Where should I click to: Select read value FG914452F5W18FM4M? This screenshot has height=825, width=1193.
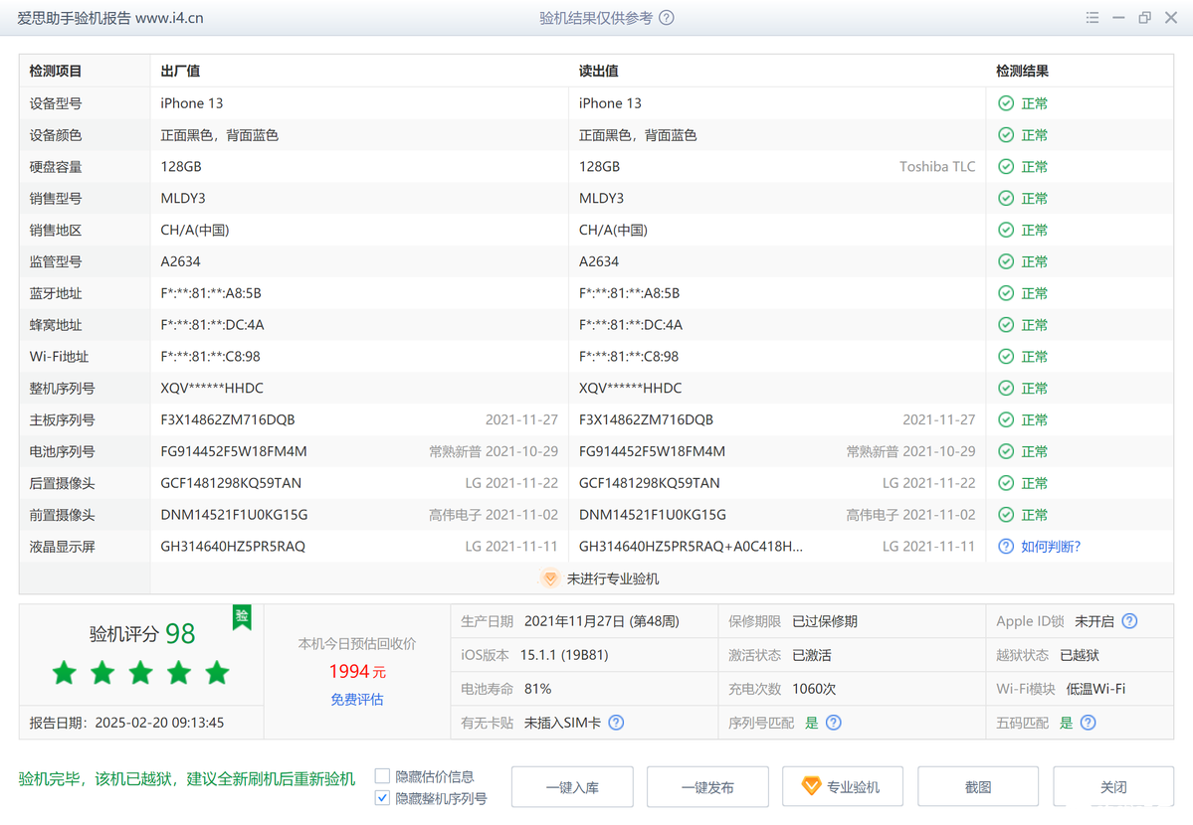(x=652, y=451)
